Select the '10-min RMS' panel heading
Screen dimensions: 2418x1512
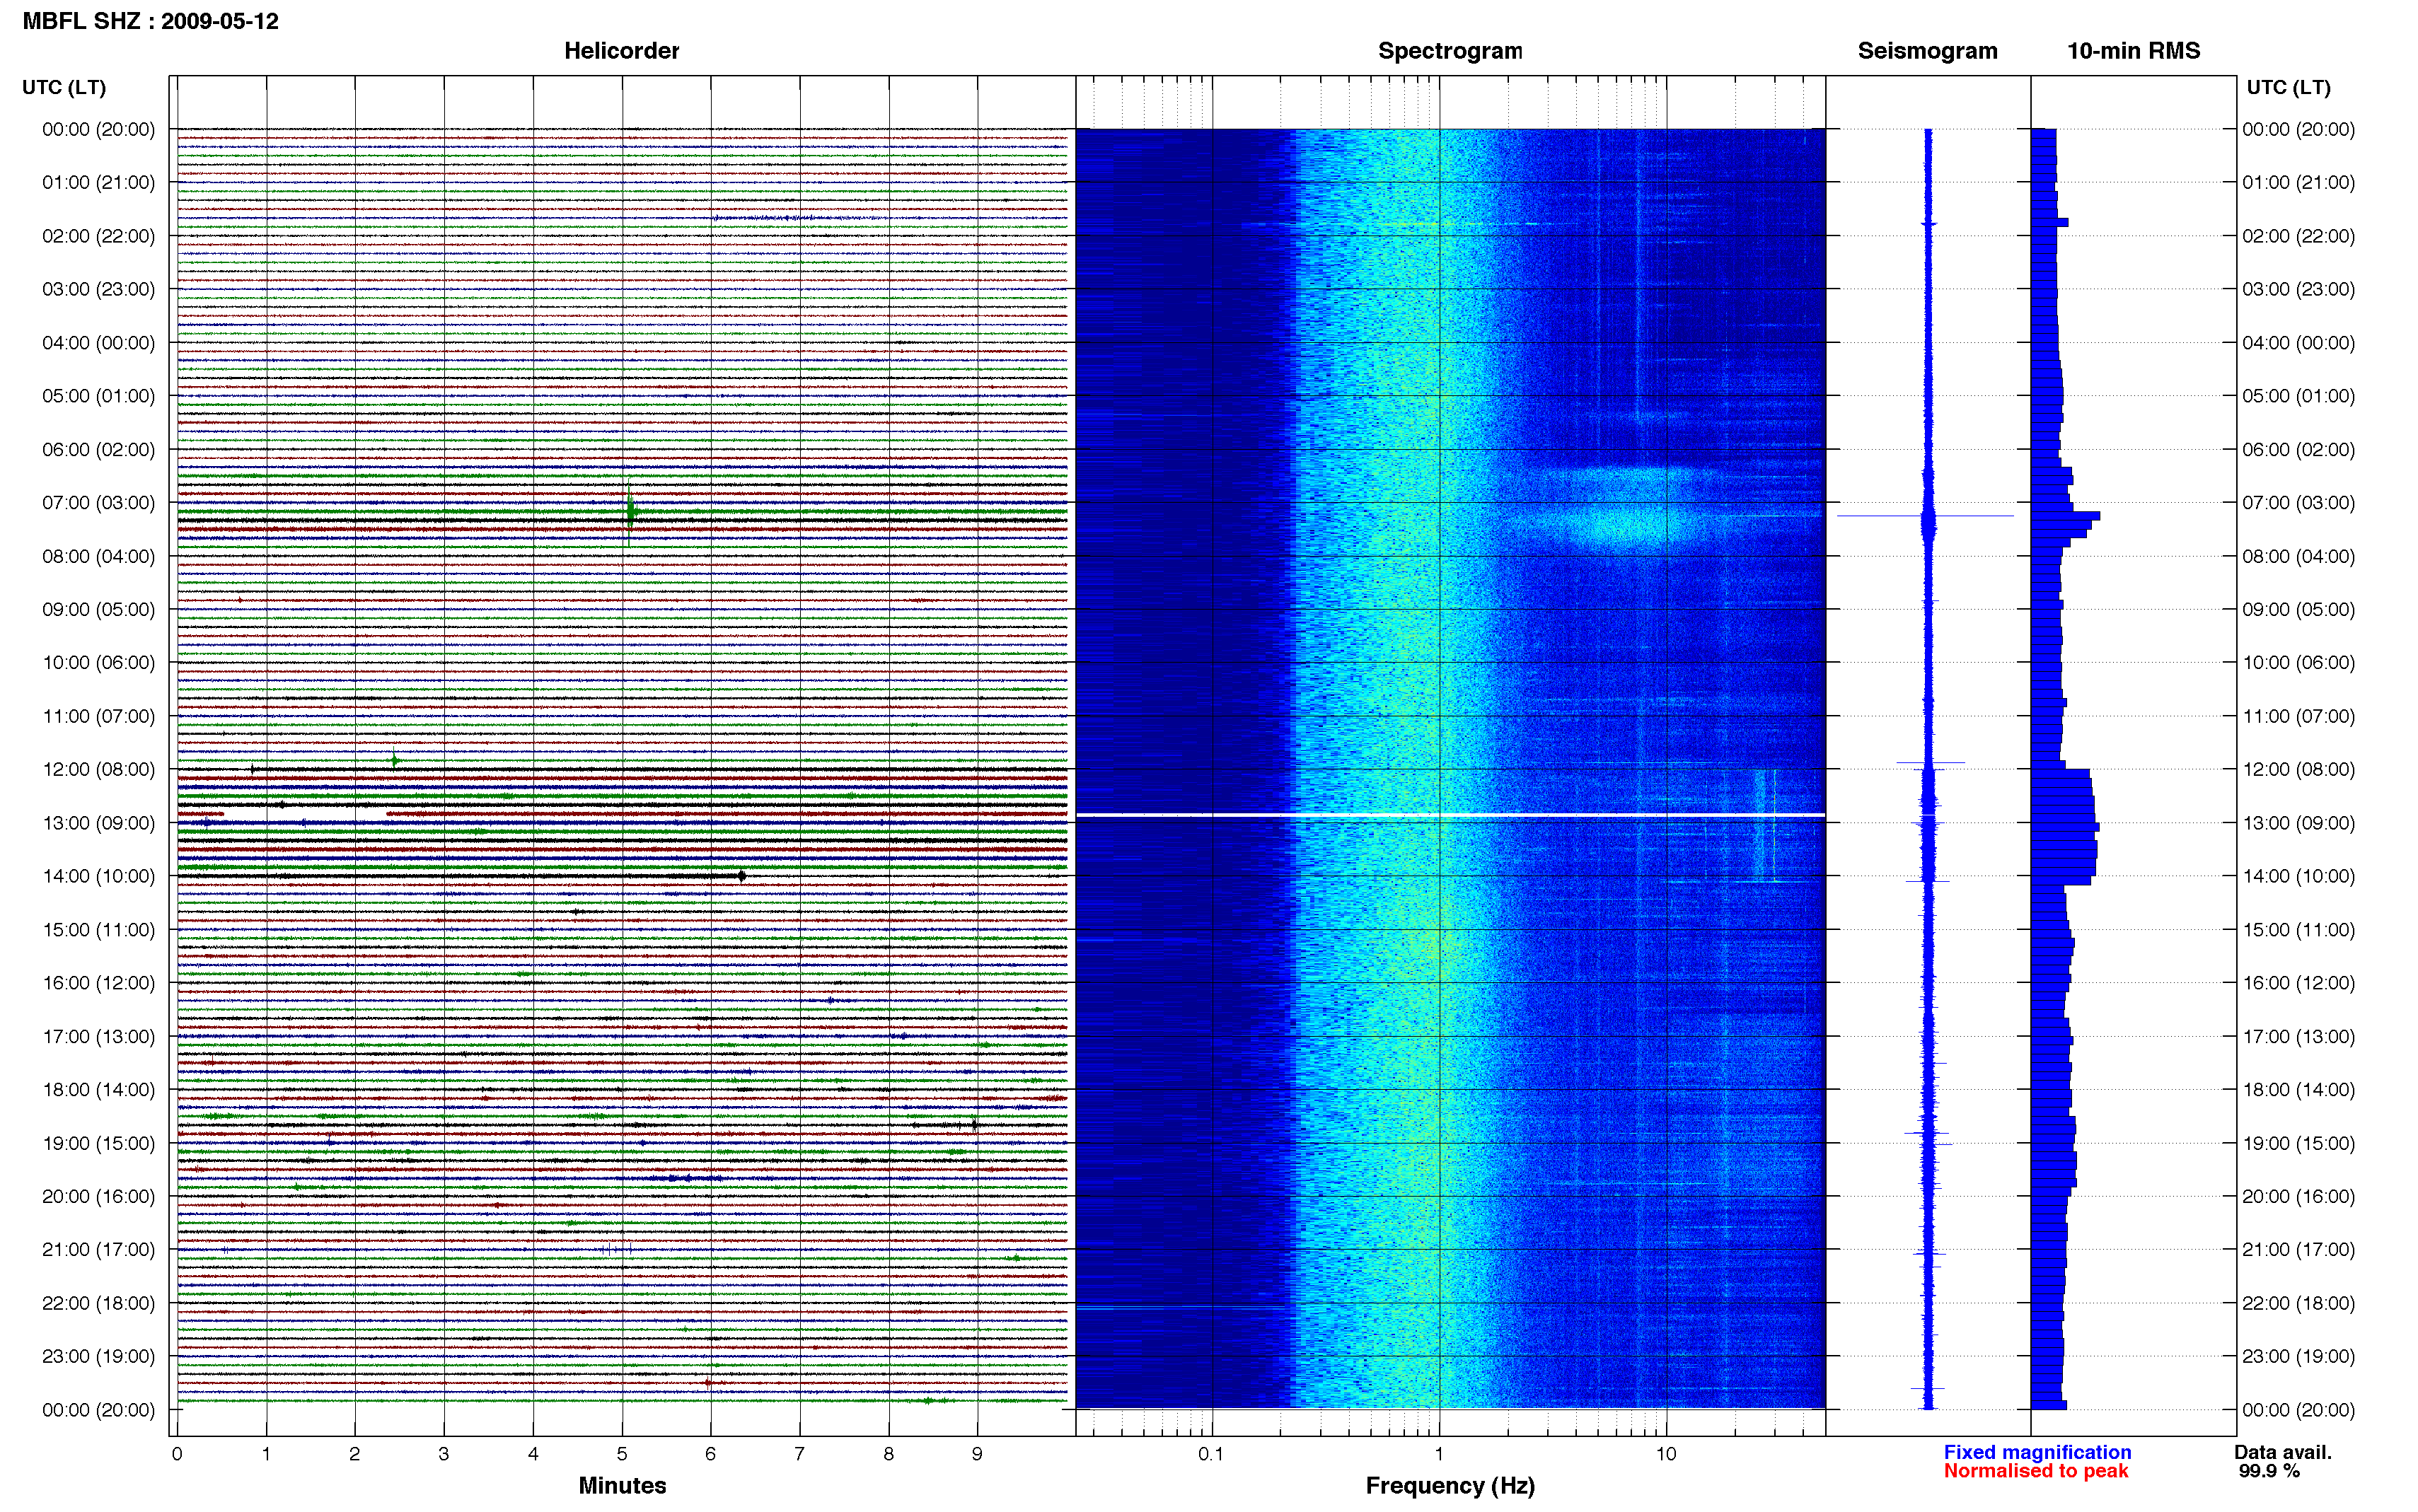click(x=2133, y=50)
